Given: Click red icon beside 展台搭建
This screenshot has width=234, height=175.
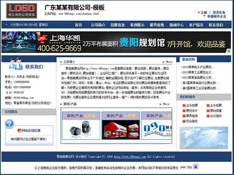Looking at the screenshot, I should click(x=208, y=111).
